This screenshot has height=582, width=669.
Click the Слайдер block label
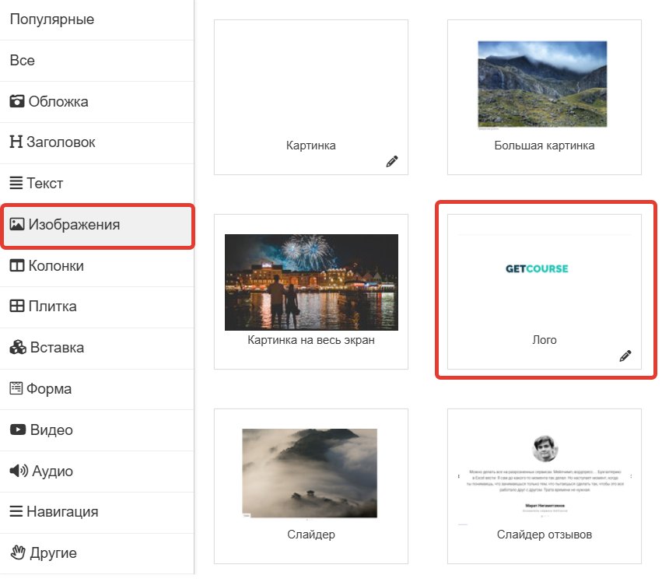[x=311, y=535]
